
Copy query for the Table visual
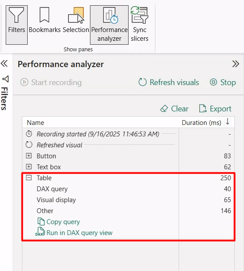pos(58,222)
